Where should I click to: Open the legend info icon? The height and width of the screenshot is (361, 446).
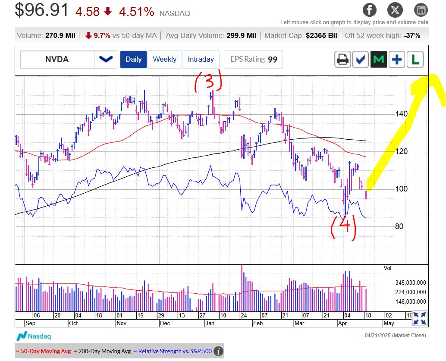[218, 352]
